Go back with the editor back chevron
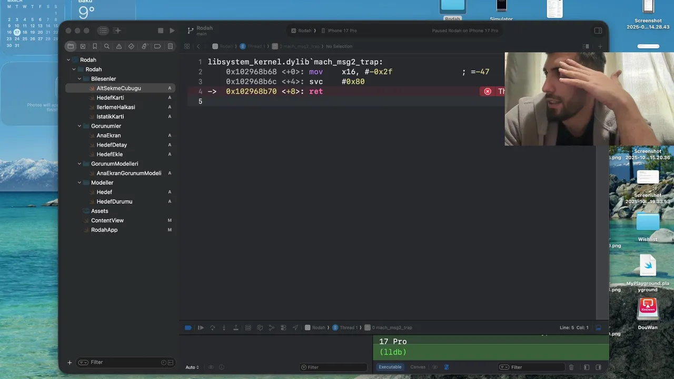The image size is (674, 379). click(198, 46)
